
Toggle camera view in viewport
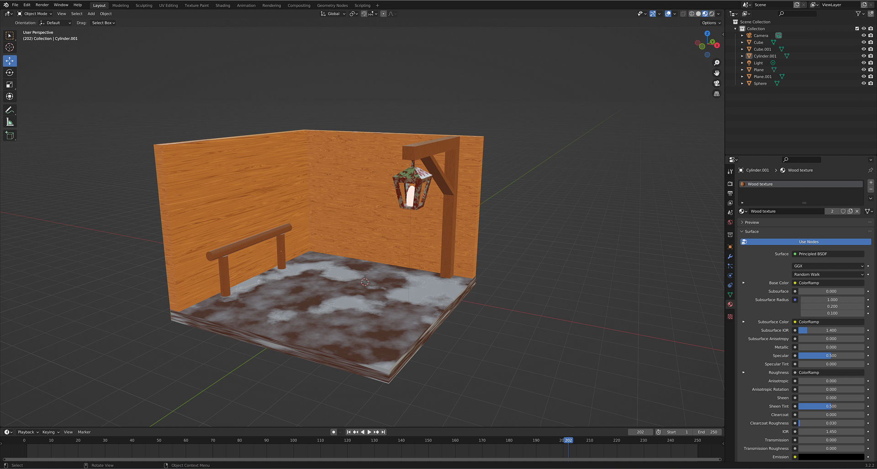717,83
